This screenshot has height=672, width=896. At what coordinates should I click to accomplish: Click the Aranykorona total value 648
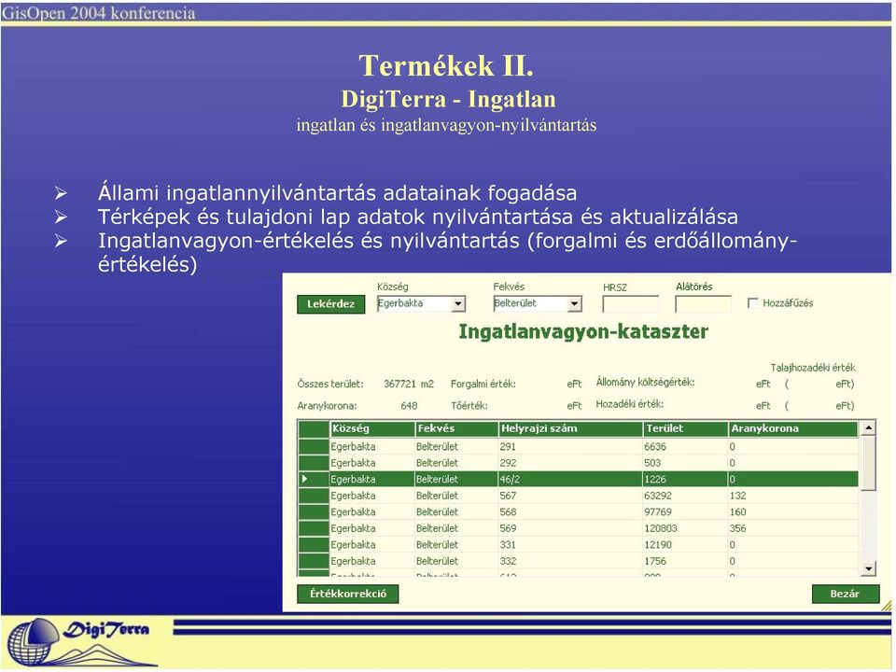click(409, 406)
